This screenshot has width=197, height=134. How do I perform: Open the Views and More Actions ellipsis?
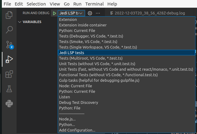click(98, 13)
